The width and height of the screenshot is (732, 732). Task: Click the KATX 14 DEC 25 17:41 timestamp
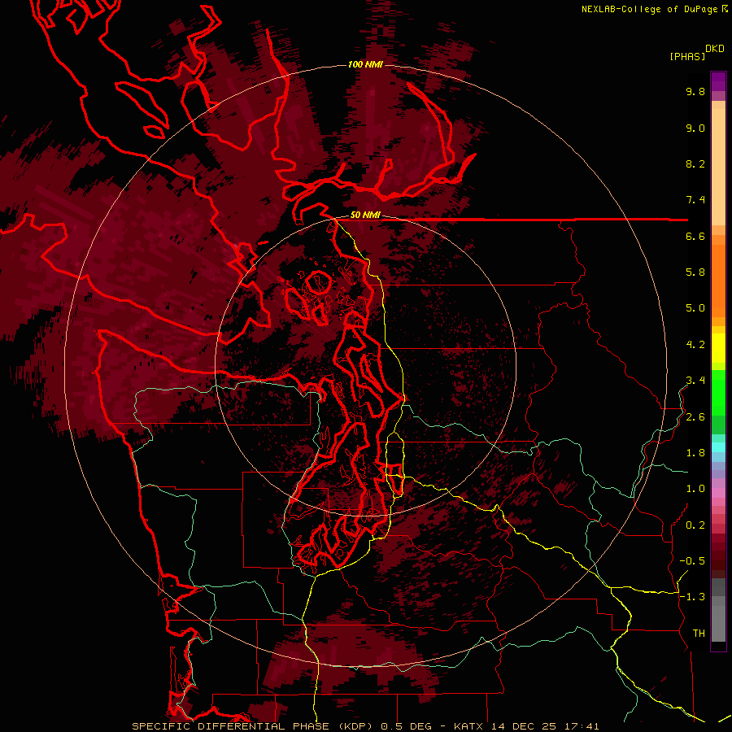[526, 726]
